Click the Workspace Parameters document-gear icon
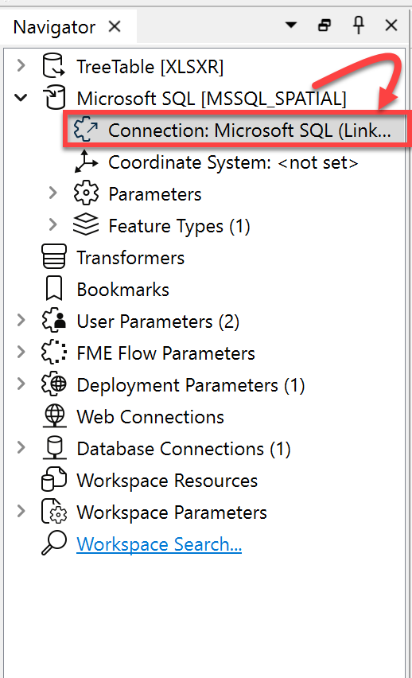 tap(54, 512)
